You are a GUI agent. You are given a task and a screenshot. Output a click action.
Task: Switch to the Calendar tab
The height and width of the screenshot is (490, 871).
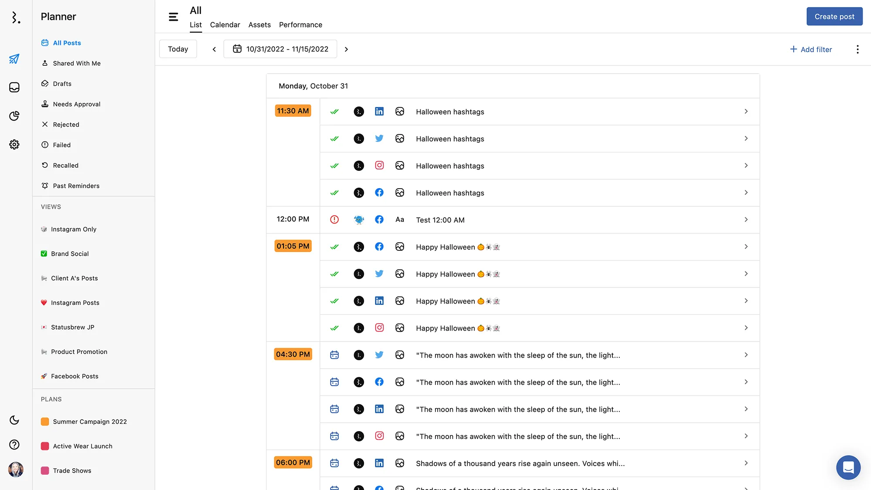225,25
